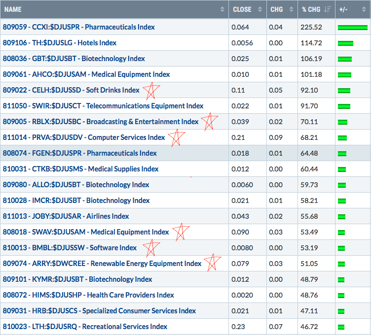Open HRB Specialized Consumer Services Index link
371x335 pixels.
[x=99, y=311]
